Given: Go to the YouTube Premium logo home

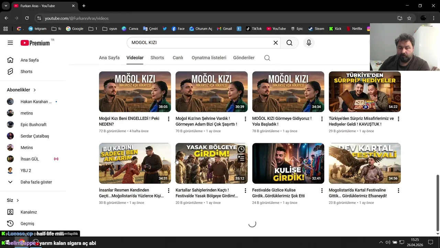Looking at the screenshot, I should pyautogui.click(x=35, y=43).
